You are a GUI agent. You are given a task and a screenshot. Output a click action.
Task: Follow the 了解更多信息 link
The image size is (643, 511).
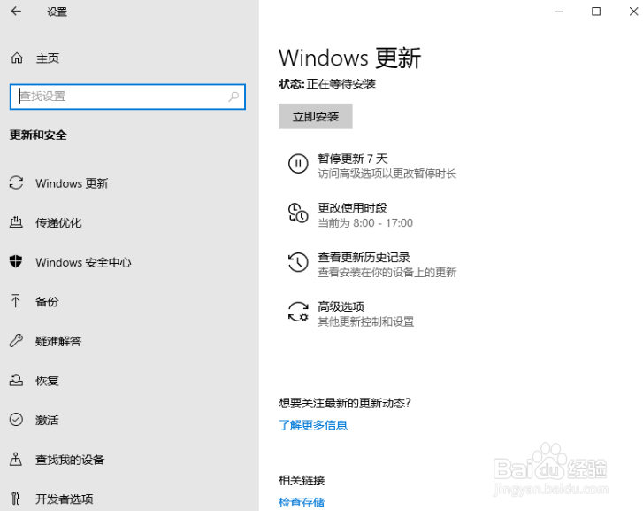click(x=313, y=425)
